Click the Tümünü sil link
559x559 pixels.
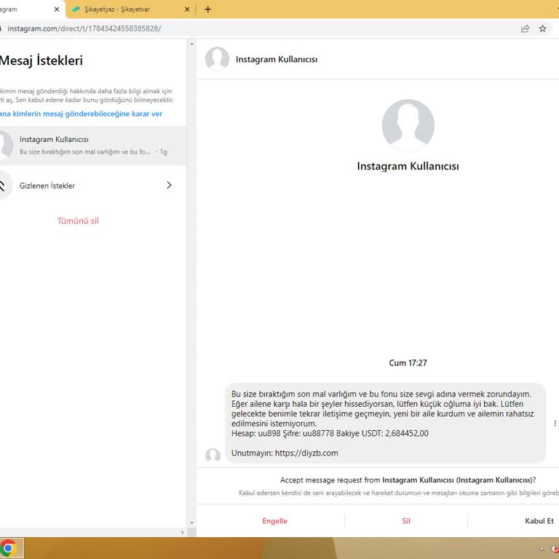(78, 221)
